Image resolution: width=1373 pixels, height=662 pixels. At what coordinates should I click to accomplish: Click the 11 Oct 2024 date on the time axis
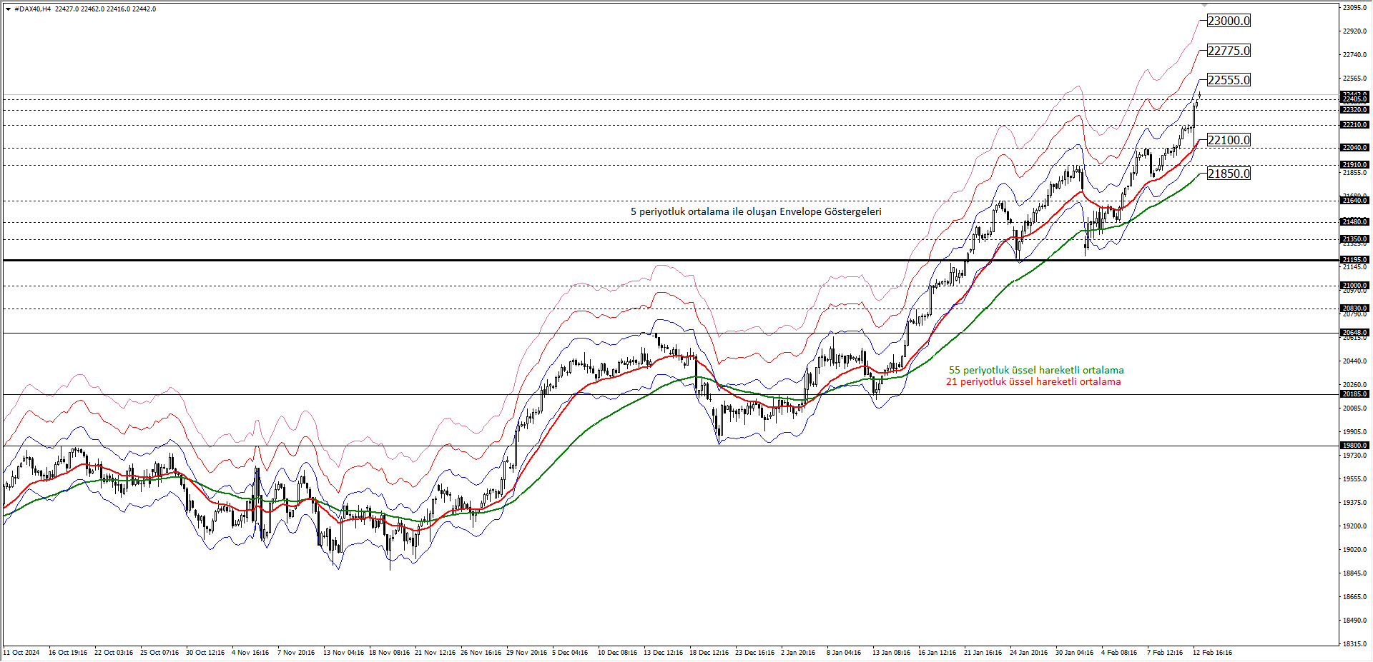(21, 653)
